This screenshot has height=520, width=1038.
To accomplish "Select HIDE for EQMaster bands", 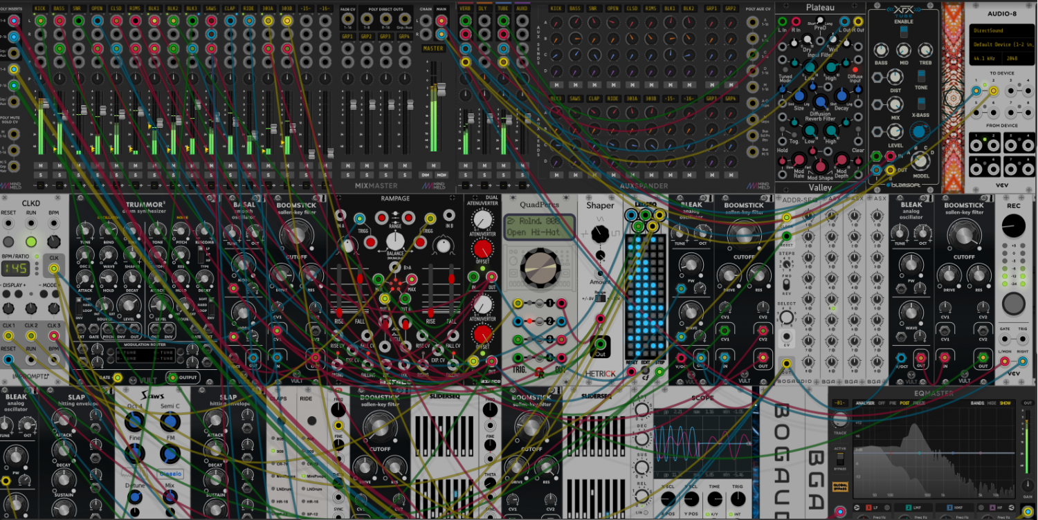I will pos(992,403).
